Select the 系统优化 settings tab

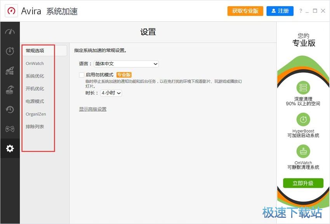point(35,76)
